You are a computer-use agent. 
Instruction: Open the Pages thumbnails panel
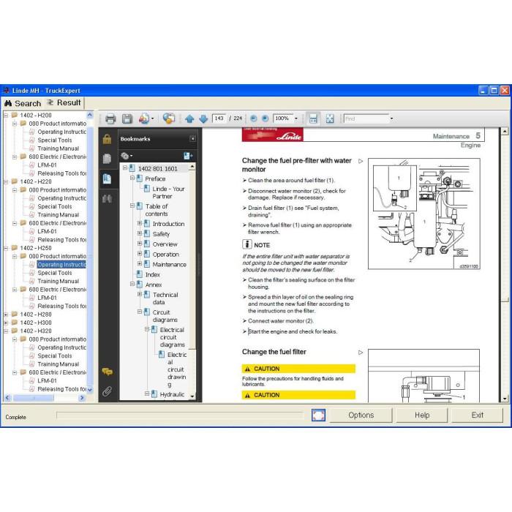click(x=107, y=159)
